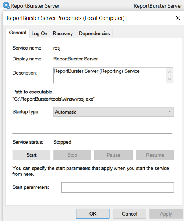This screenshot has height=221, width=184.
Task: Close the ReportBurster Server Properties dialog
Action: 178,18
